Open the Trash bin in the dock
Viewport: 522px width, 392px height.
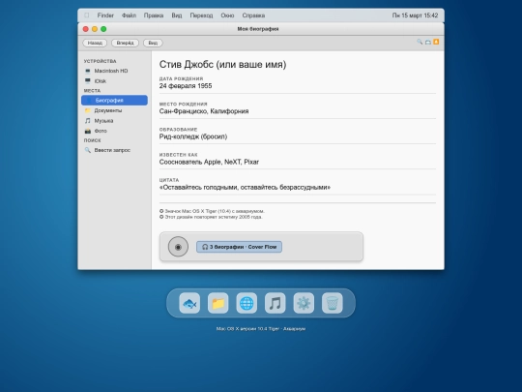click(333, 303)
